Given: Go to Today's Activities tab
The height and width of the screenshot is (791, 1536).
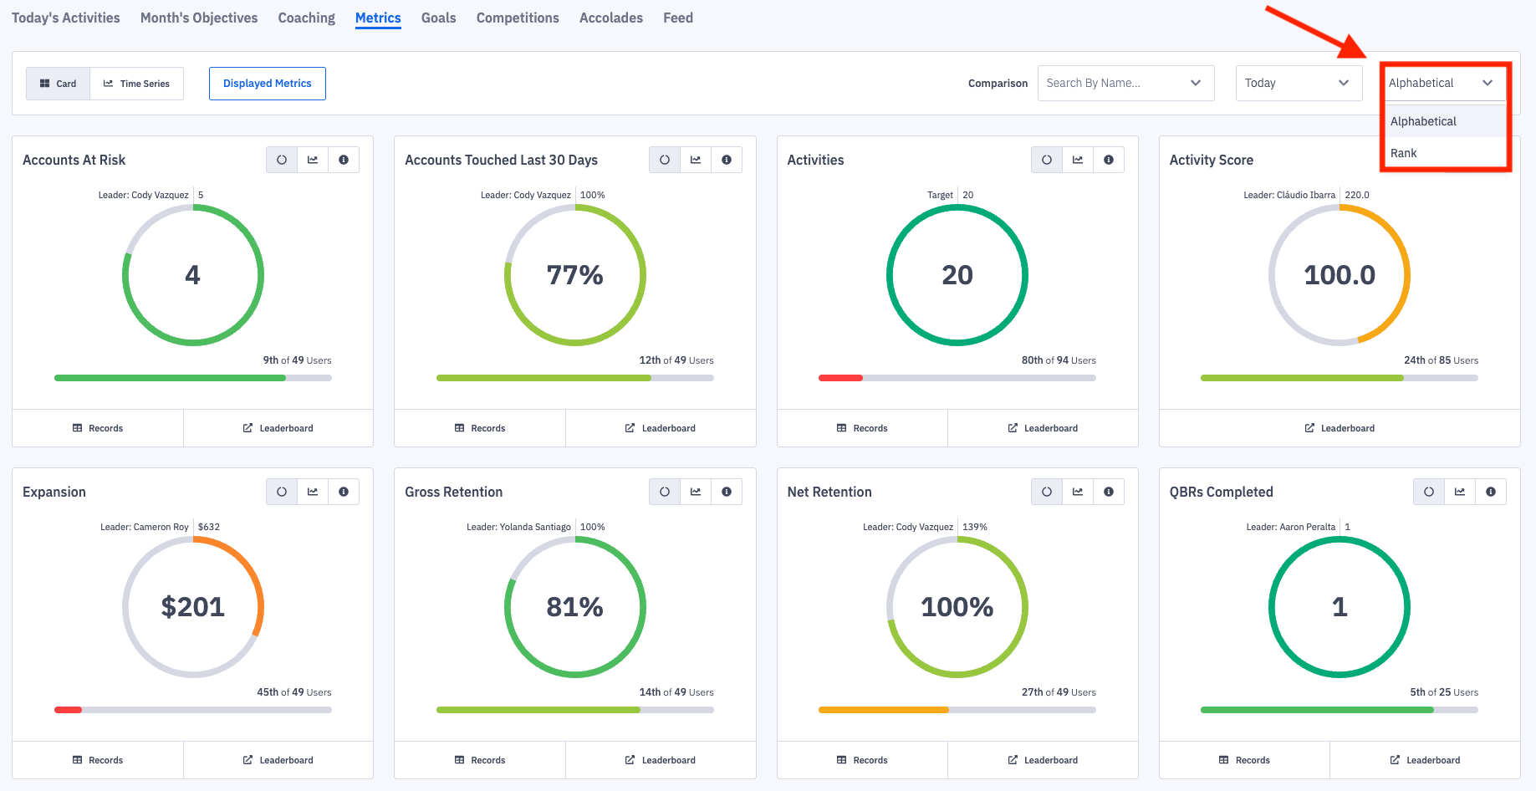Looking at the screenshot, I should pos(66,18).
